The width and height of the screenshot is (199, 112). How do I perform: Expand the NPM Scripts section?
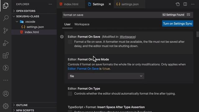34,110
